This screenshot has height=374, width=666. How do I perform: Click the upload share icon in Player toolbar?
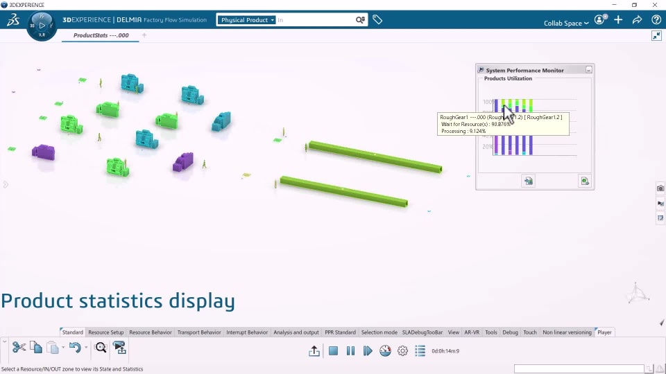[314, 350]
